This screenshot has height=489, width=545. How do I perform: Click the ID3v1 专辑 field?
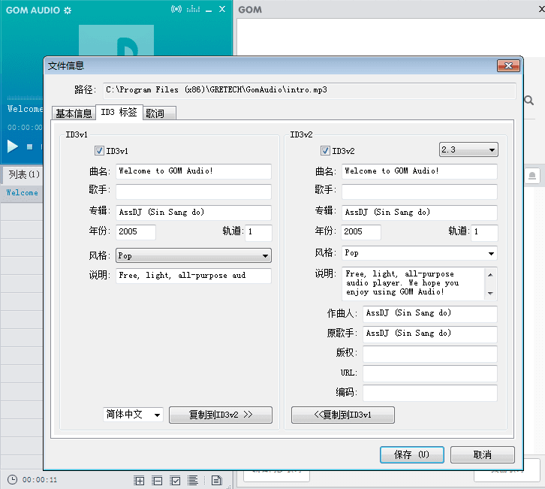point(194,212)
